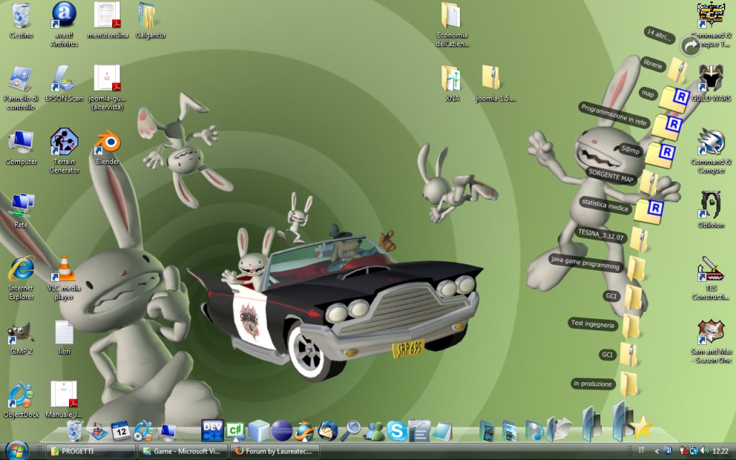Launch the ObjectDock desktop shortcut

(21, 400)
